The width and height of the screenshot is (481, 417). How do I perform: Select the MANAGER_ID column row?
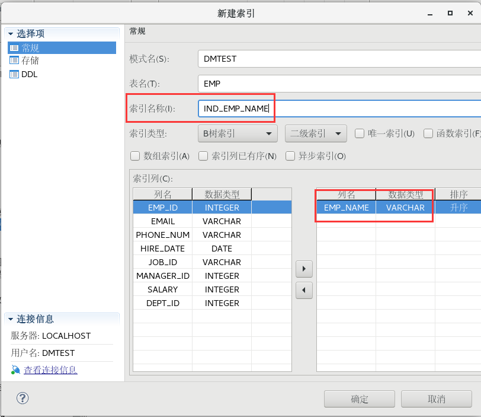212,276
